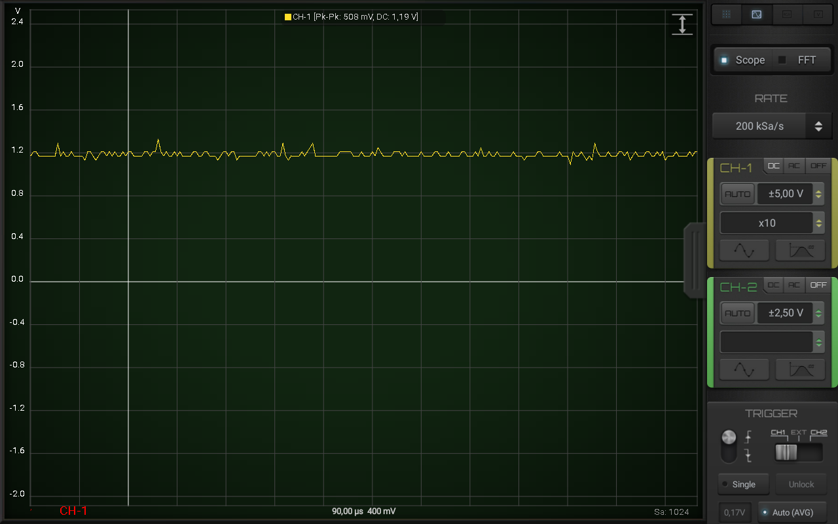Click the vertical autoscale arrow icon
The height and width of the screenshot is (524, 838).
[682, 24]
